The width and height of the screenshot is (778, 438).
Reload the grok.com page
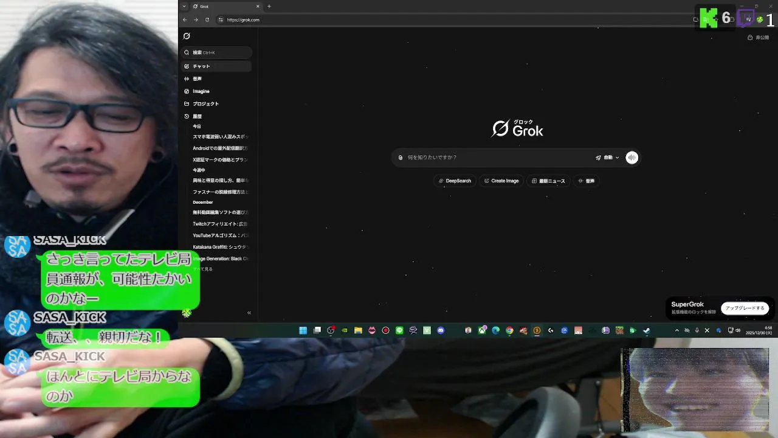click(207, 19)
